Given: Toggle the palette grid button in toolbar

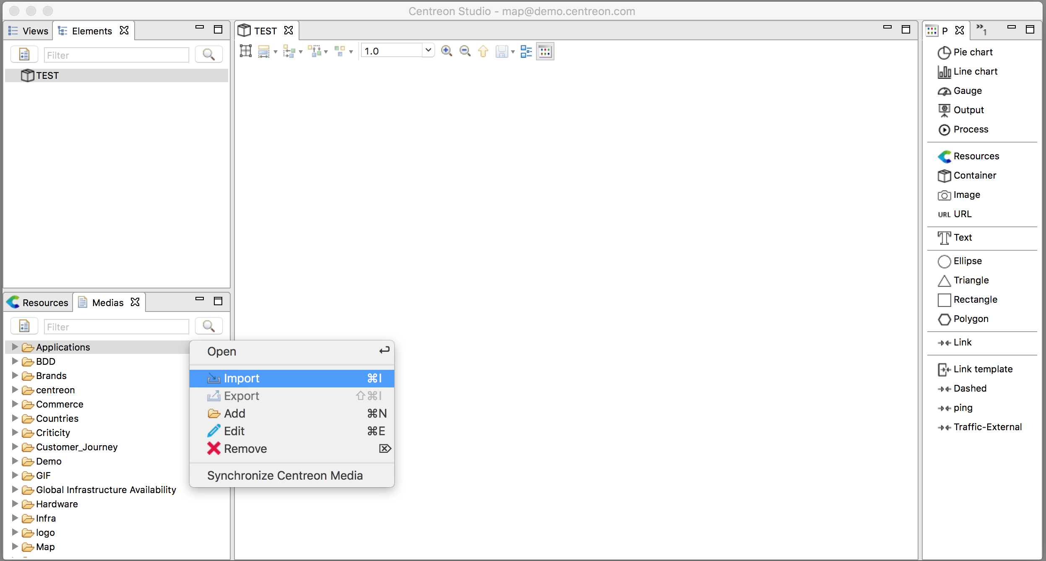Looking at the screenshot, I should click(x=545, y=51).
